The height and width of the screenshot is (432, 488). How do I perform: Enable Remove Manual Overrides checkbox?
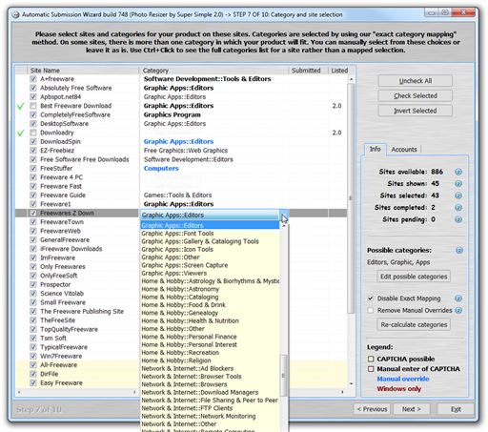pyautogui.click(x=371, y=310)
